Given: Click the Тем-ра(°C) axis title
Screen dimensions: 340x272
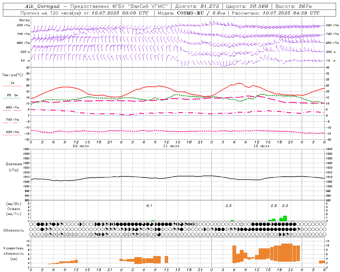Looking at the screenshot, I should click(x=12, y=75).
